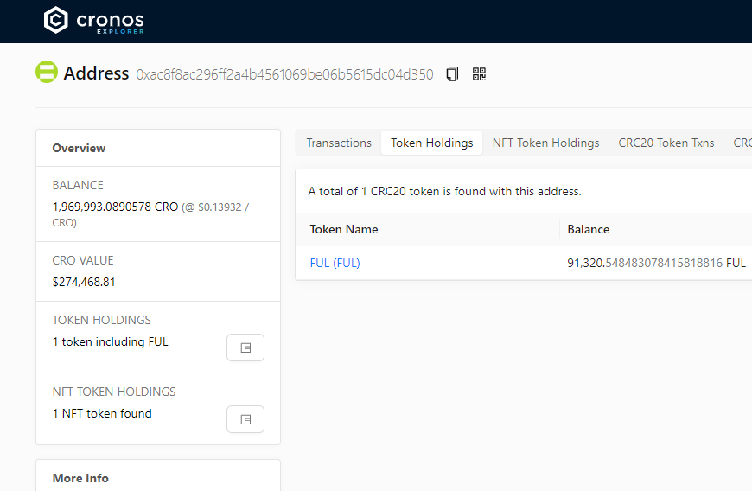Click the '1 token including FUL' text
Image resolution: width=752 pixels, height=491 pixels.
coord(111,341)
